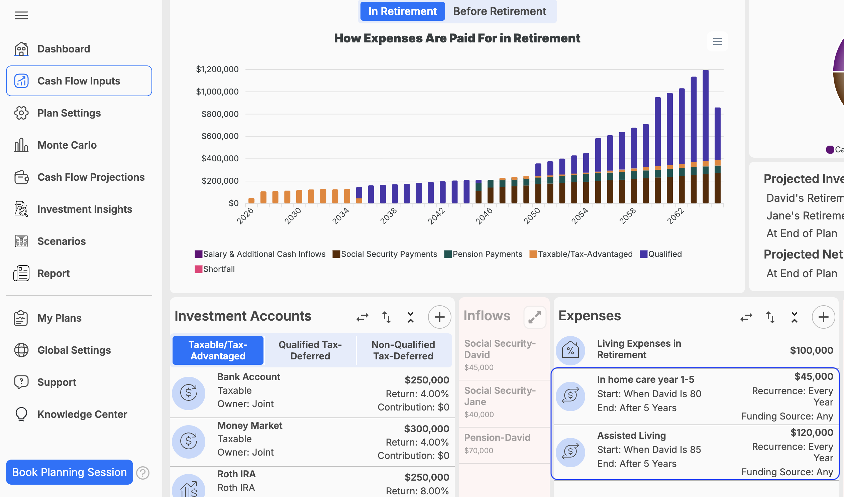Click the Cash Flow Projections wallet icon
The height and width of the screenshot is (497, 844).
(21, 177)
